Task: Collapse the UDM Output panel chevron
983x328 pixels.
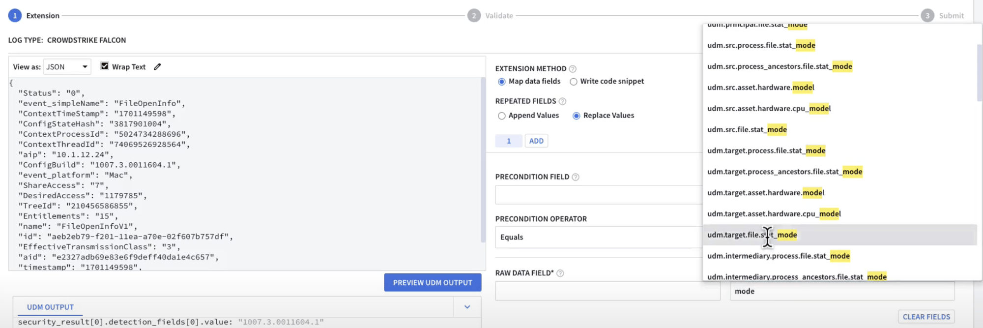Action: 467,307
